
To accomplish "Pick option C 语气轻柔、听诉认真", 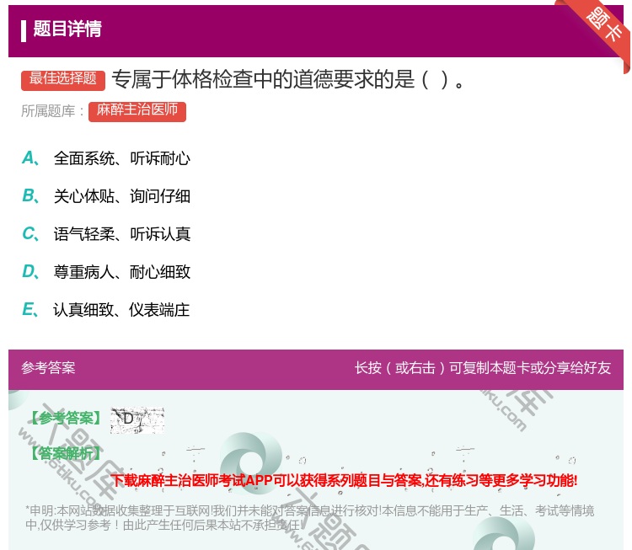I will (121, 234).
